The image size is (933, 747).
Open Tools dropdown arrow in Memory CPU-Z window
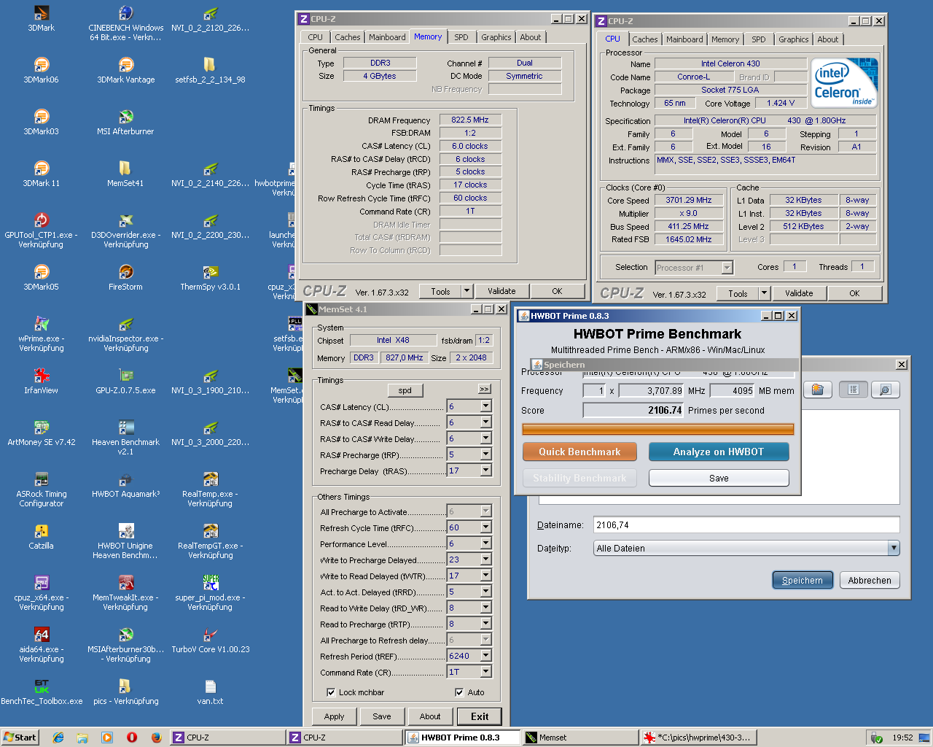[466, 291]
